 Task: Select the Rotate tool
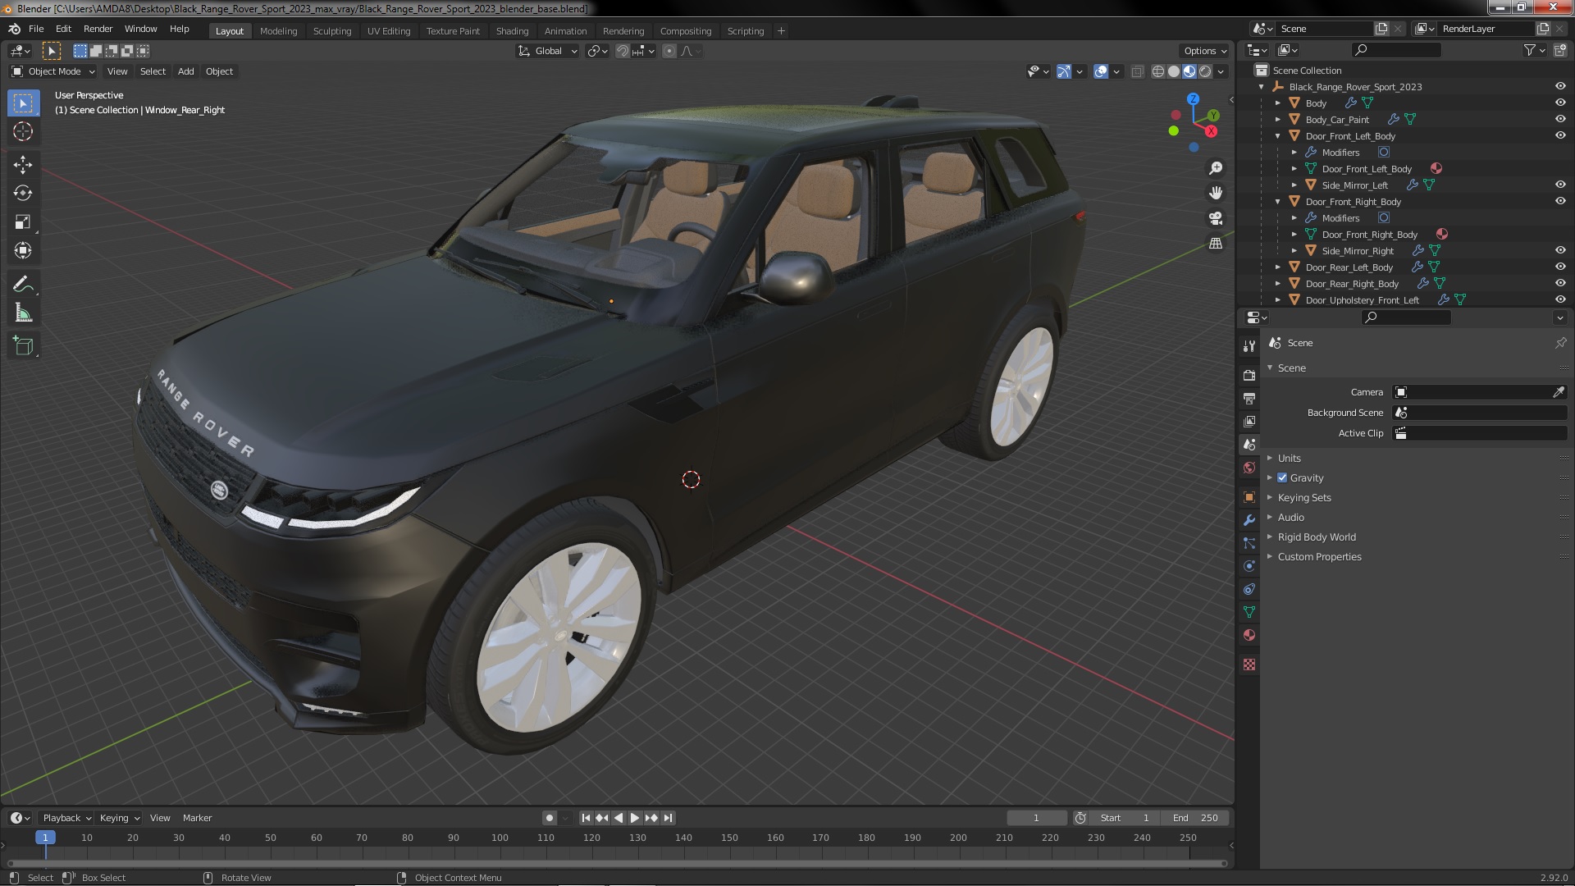coord(23,194)
